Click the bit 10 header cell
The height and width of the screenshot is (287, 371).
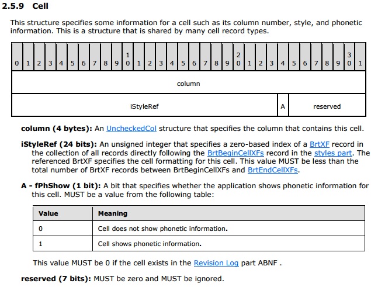[x=127, y=57]
